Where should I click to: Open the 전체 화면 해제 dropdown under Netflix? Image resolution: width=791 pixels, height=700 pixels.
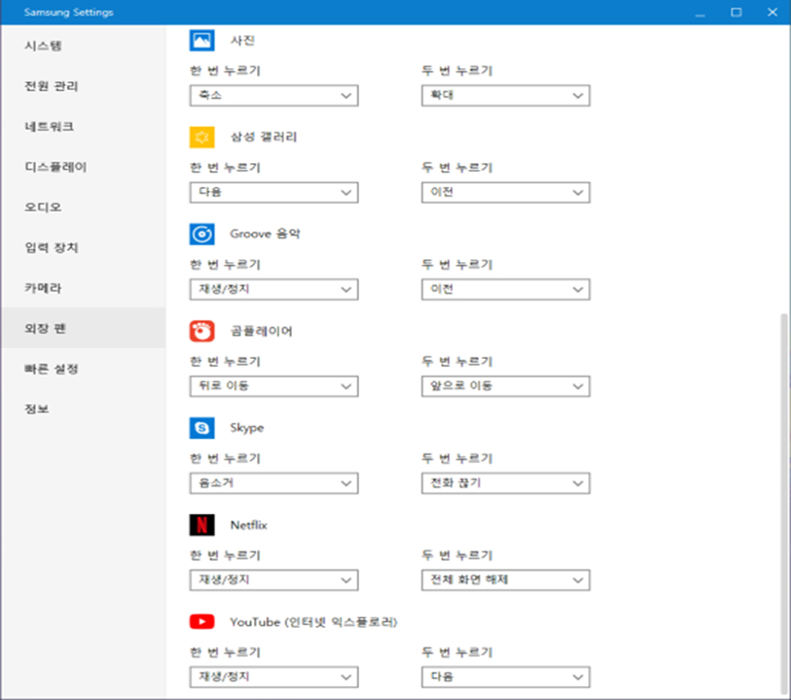505,580
